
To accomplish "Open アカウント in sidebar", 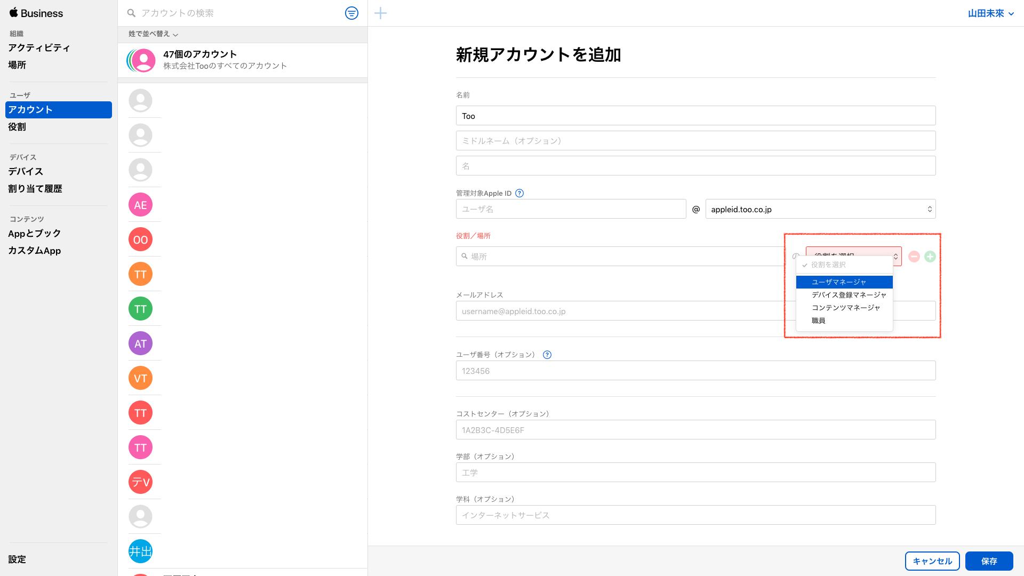I will tap(59, 110).
